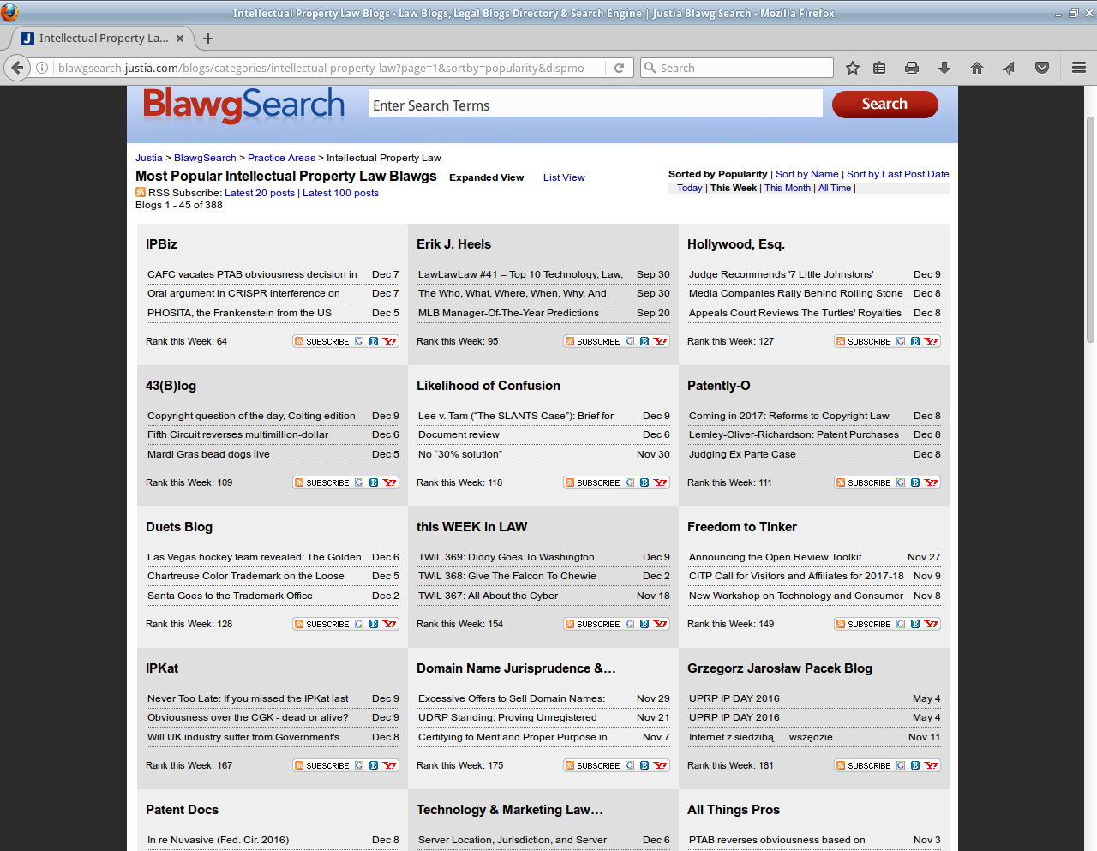Screen dimensions: 1097x851
Task: Subscribe to Patently-O via Yahoo icon
Action: (x=932, y=482)
